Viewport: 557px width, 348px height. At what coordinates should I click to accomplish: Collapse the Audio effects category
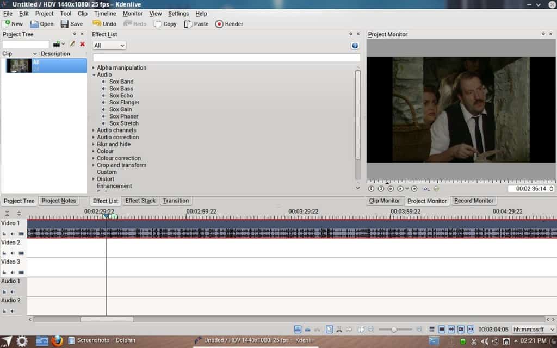(94, 75)
